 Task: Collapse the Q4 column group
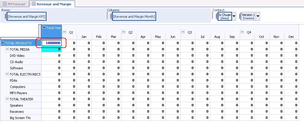point(242,32)
